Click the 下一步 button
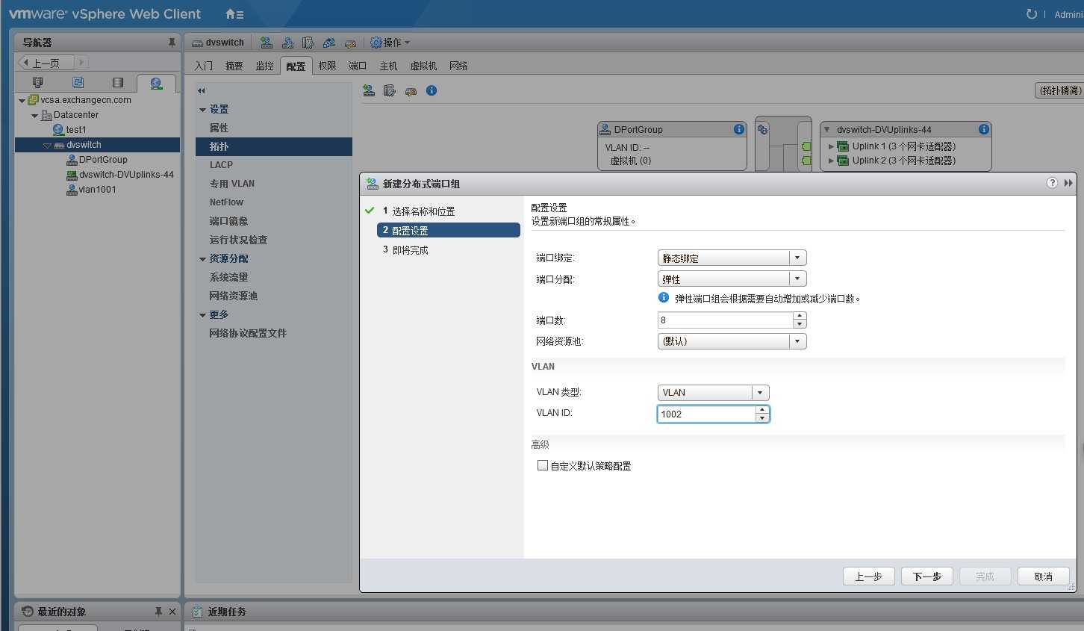This screenshot has height=631, width=1084. point(927,576)
